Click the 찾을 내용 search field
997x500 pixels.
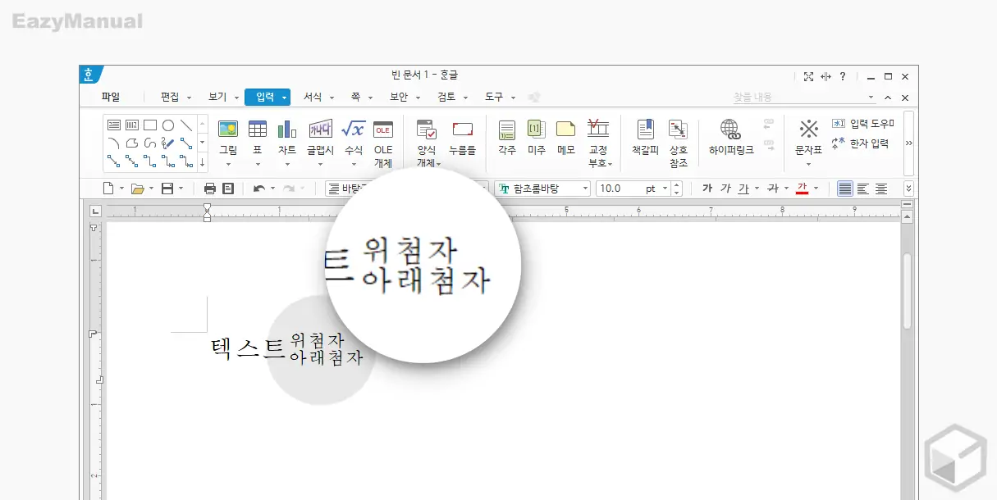788,96
